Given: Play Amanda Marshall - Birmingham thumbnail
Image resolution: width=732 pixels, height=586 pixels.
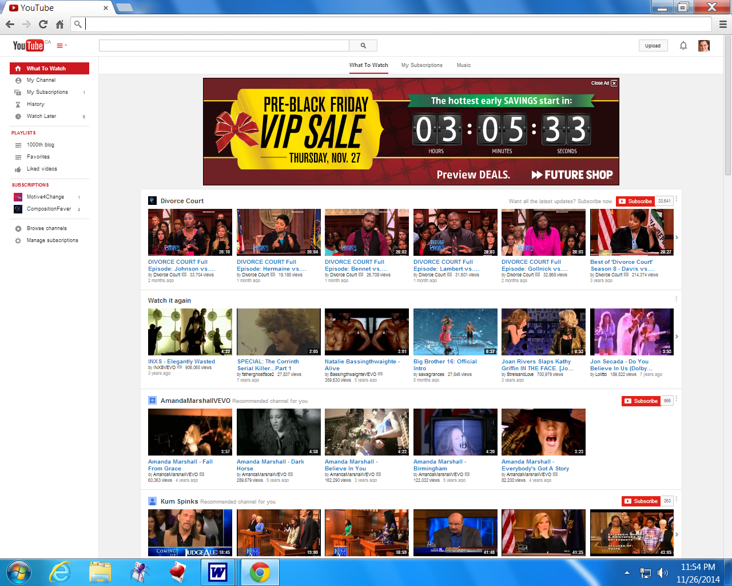Looking at the screenshot, I should point(455,432).
